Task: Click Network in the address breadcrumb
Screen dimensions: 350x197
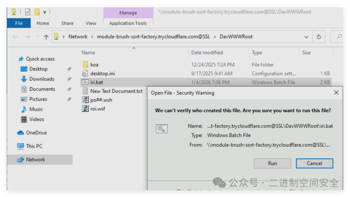Action: [x=78, y=37]
